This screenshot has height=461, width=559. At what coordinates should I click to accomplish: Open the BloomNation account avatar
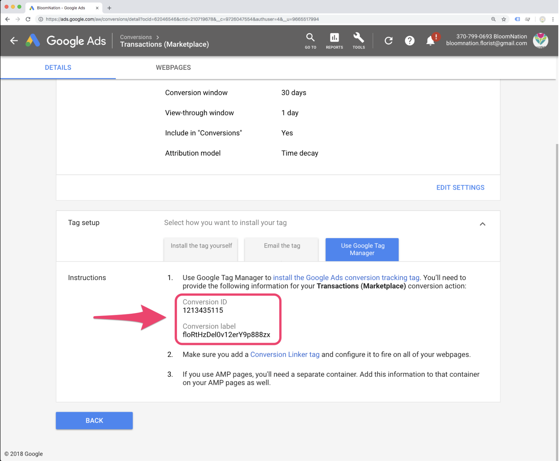[x=541, y=41]
